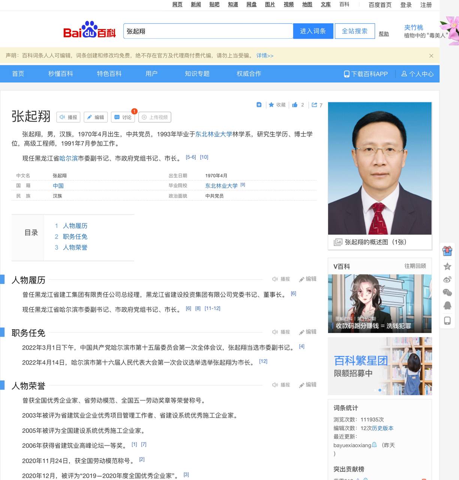This screenshot has width=459, height=480.
Task: Click 编辑 in 人物荣誉 section
Action: coord(308,385)
